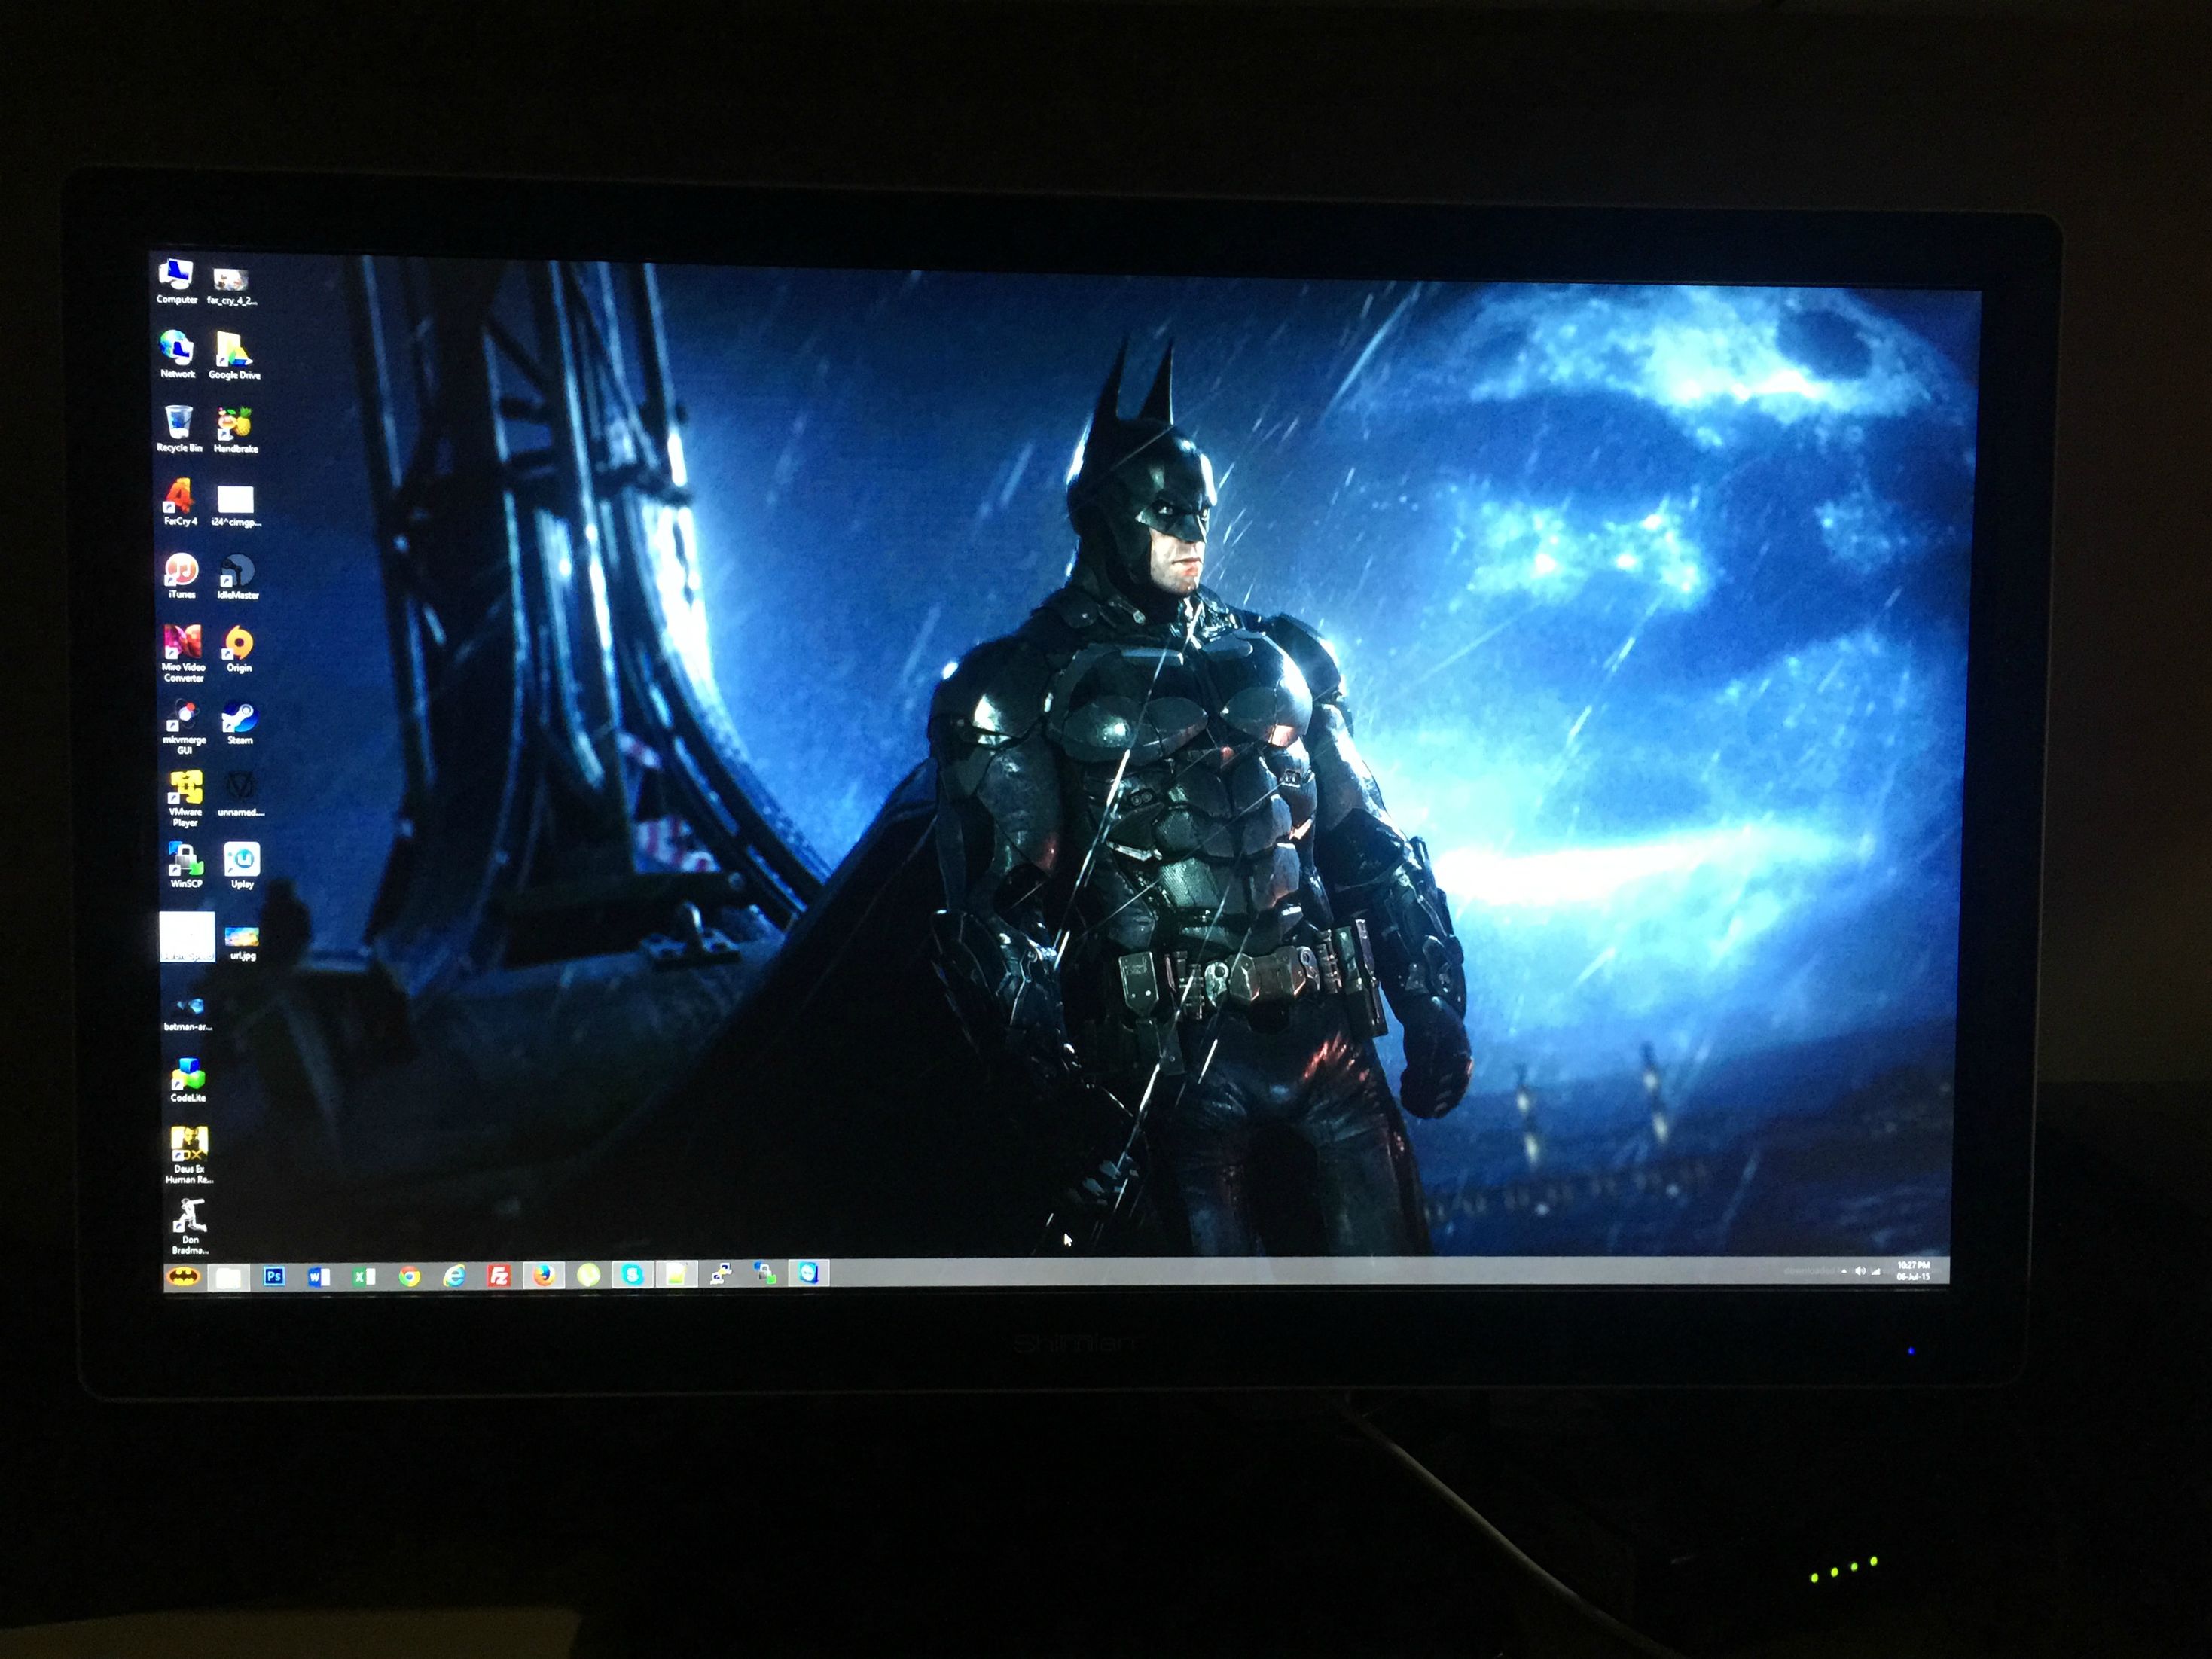Show hidden system tray icons
The width and height of the screenshot is (2212, 1659).
coord(1843,1271)
